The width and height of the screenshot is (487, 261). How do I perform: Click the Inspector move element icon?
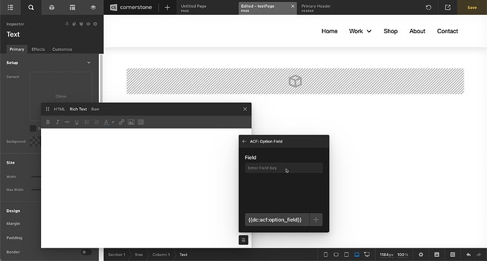click(67, 24)
